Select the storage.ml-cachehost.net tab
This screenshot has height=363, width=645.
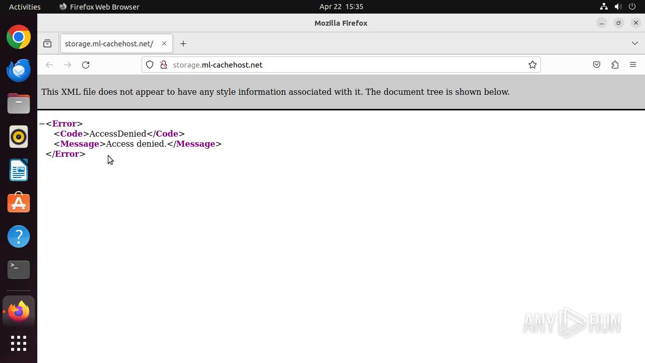pos(116,44)
